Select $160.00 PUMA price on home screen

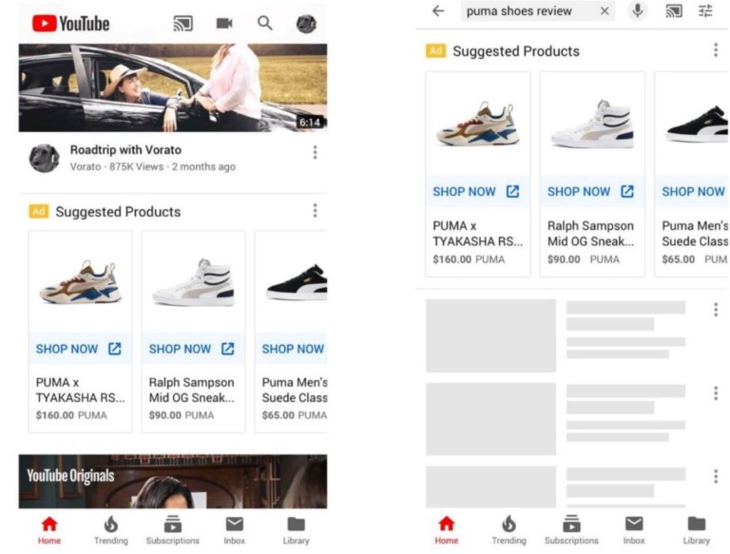point(71,415)
